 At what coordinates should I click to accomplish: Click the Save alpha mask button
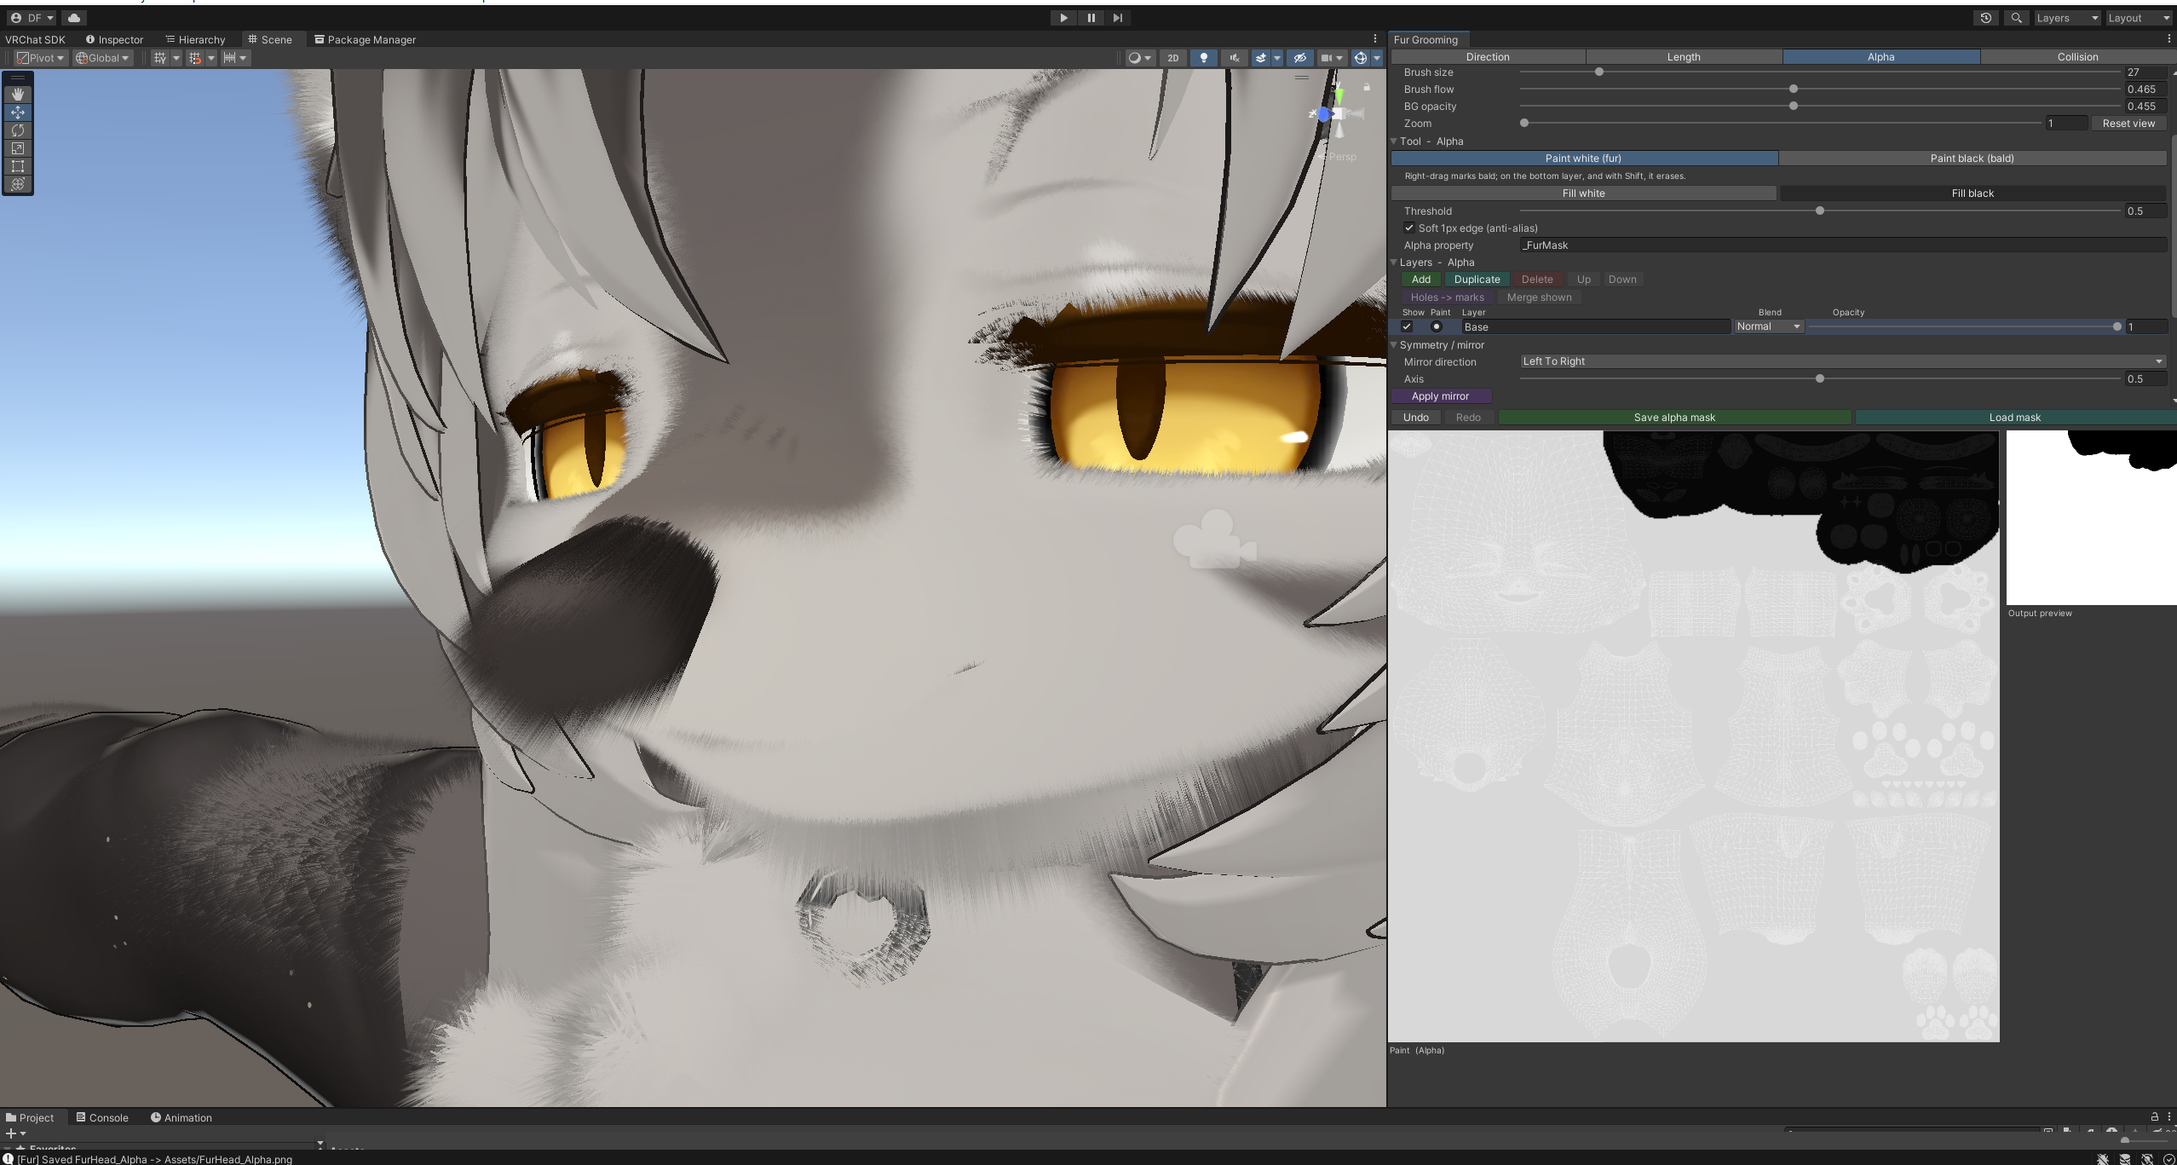point(1674,418)
